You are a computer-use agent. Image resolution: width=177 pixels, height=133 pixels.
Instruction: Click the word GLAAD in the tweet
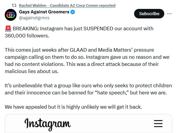pos(78,50)
